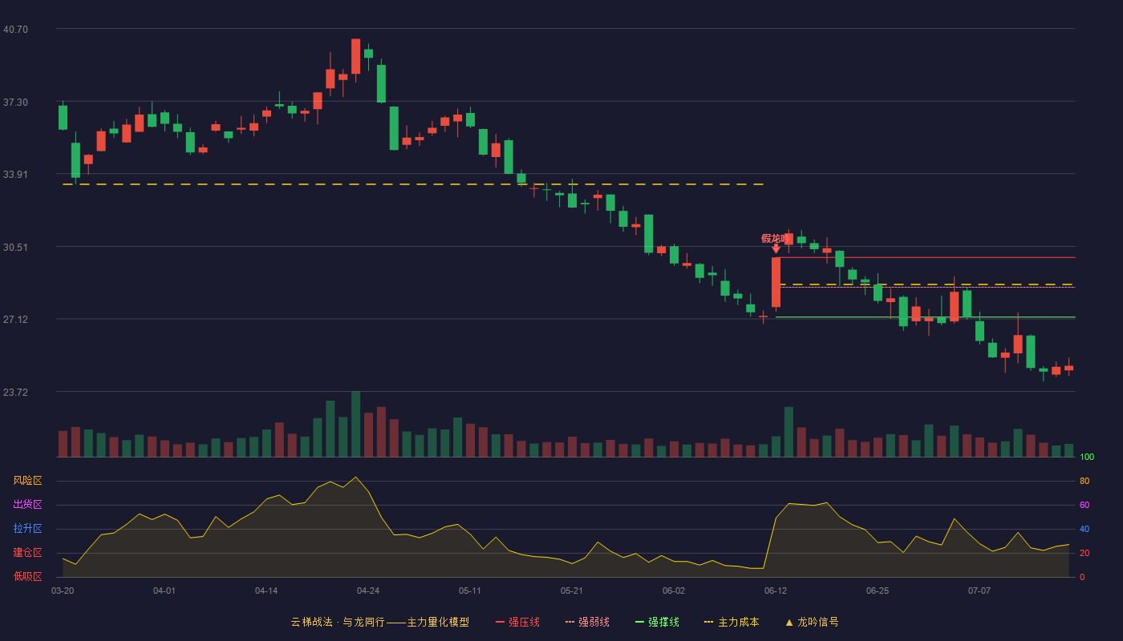This screenshot has width=1123, height=641.
Task: Click the 风险区 zone label
Action: tap(27, 481)
